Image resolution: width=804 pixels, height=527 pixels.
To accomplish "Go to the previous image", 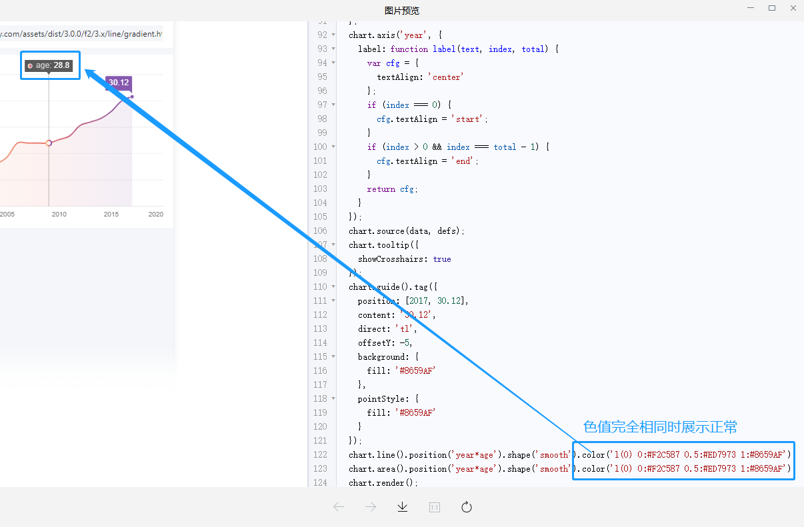I will pyautogui.click(x=339, y=507).
